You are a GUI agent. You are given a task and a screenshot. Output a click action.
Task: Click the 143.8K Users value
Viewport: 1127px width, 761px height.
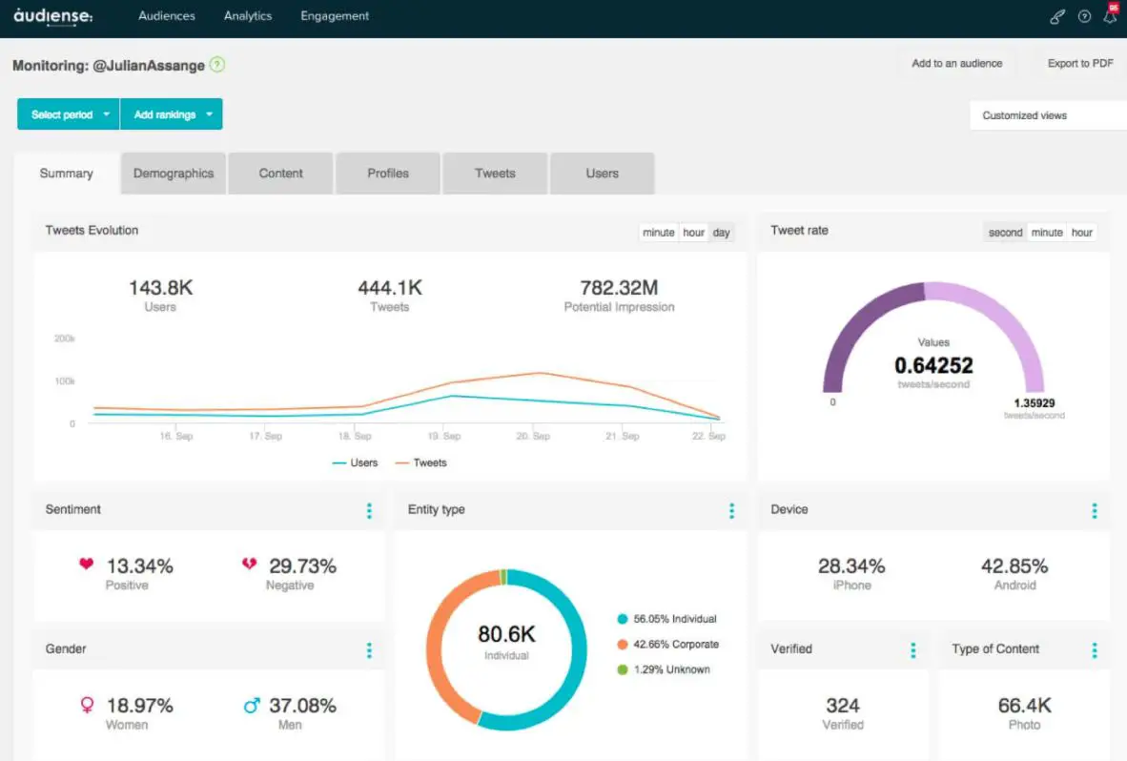pyautogui.click(x=160, y=287)
